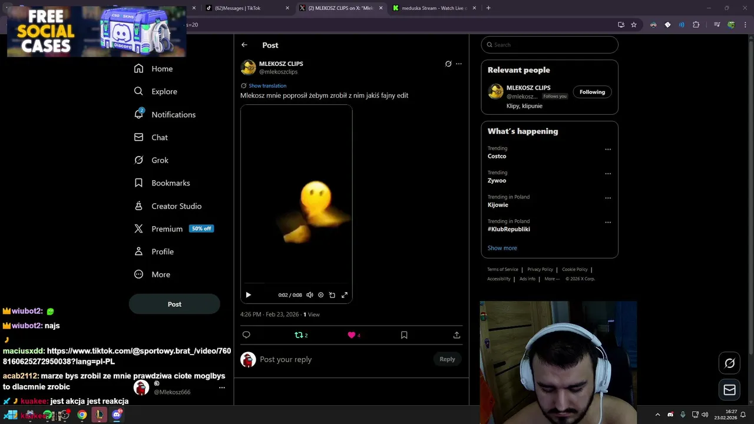This screenshot has height=424, width=754.
Task: Focus the Post your reply field
Action: pyautogui.click(x=345, y=359)
